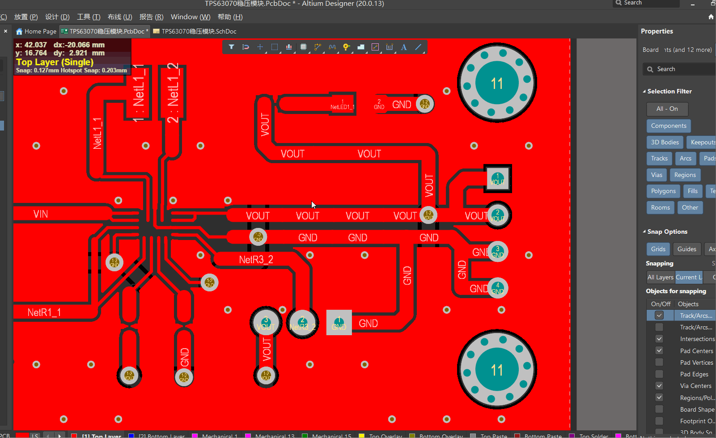Click the magnet Snap options icon
This screenshot has height=438, width=716.
[246, 47]
